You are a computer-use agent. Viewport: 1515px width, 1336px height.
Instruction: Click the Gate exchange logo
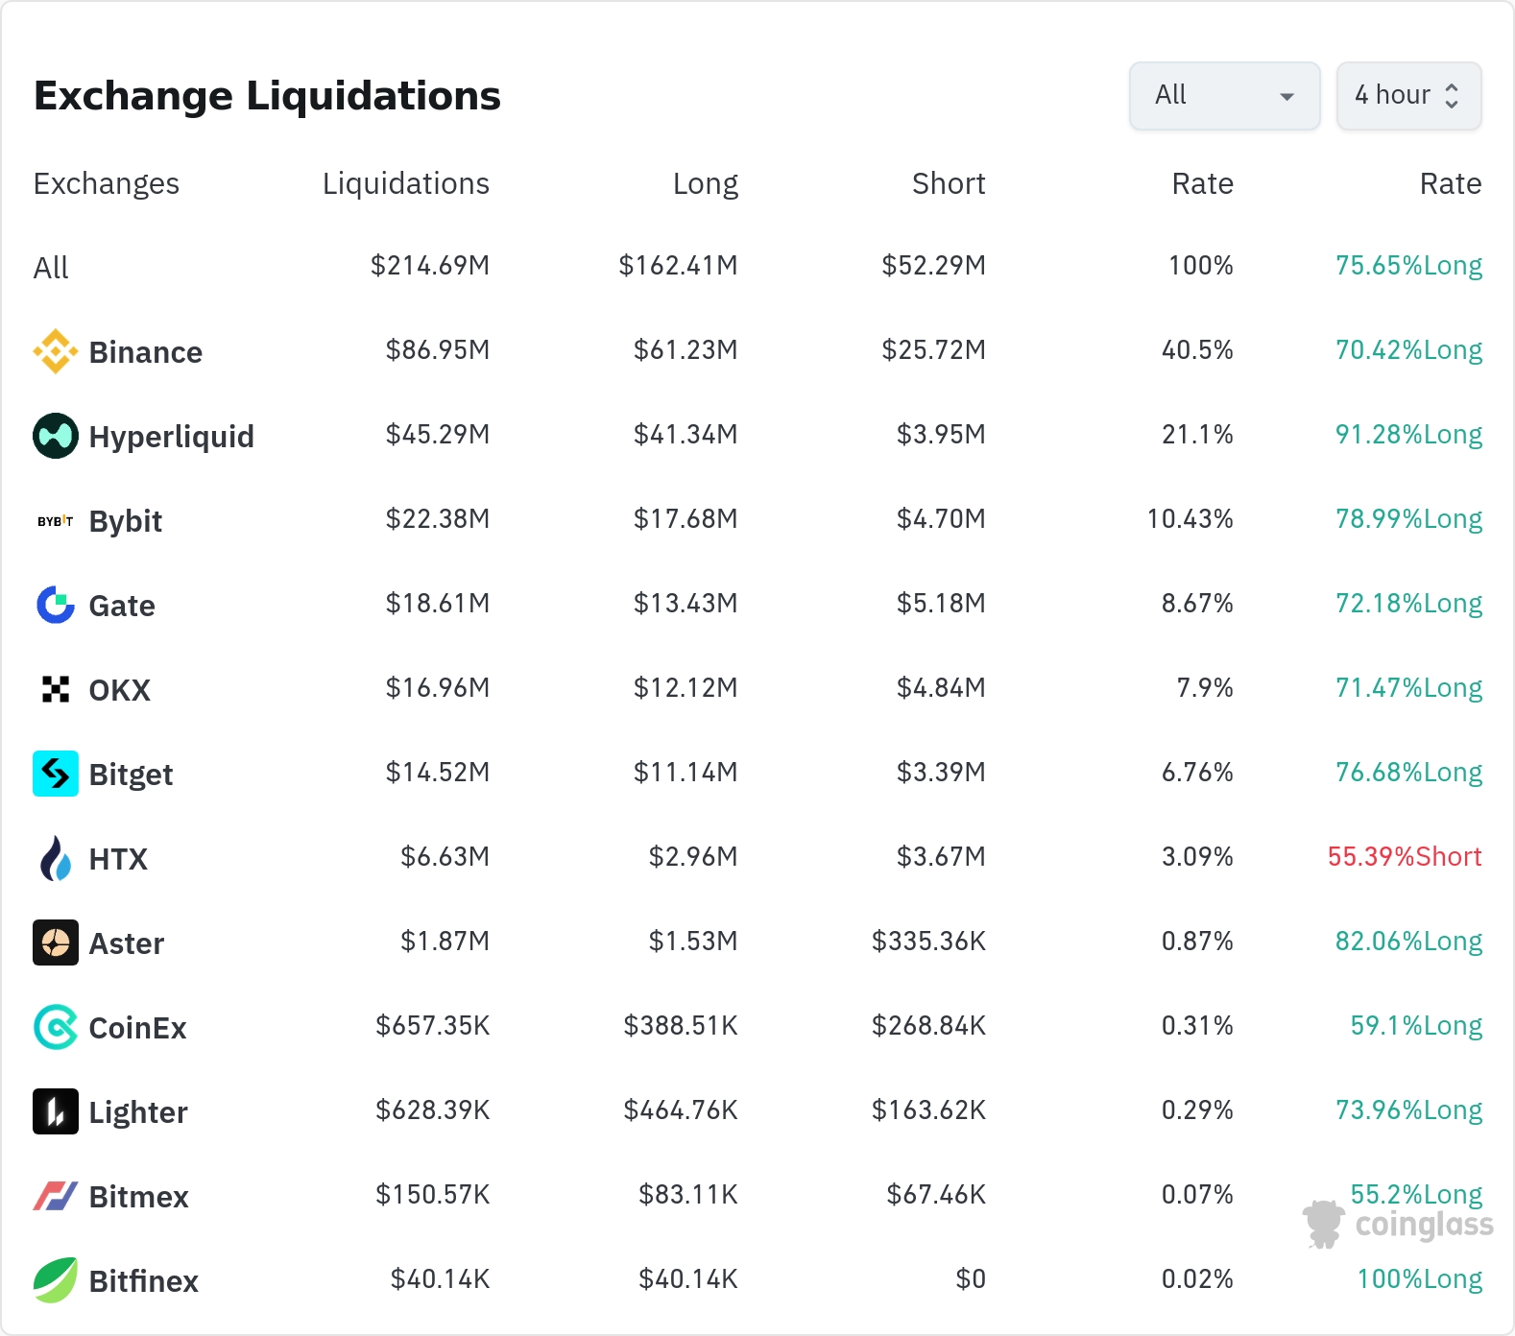[x=56, y=605]
